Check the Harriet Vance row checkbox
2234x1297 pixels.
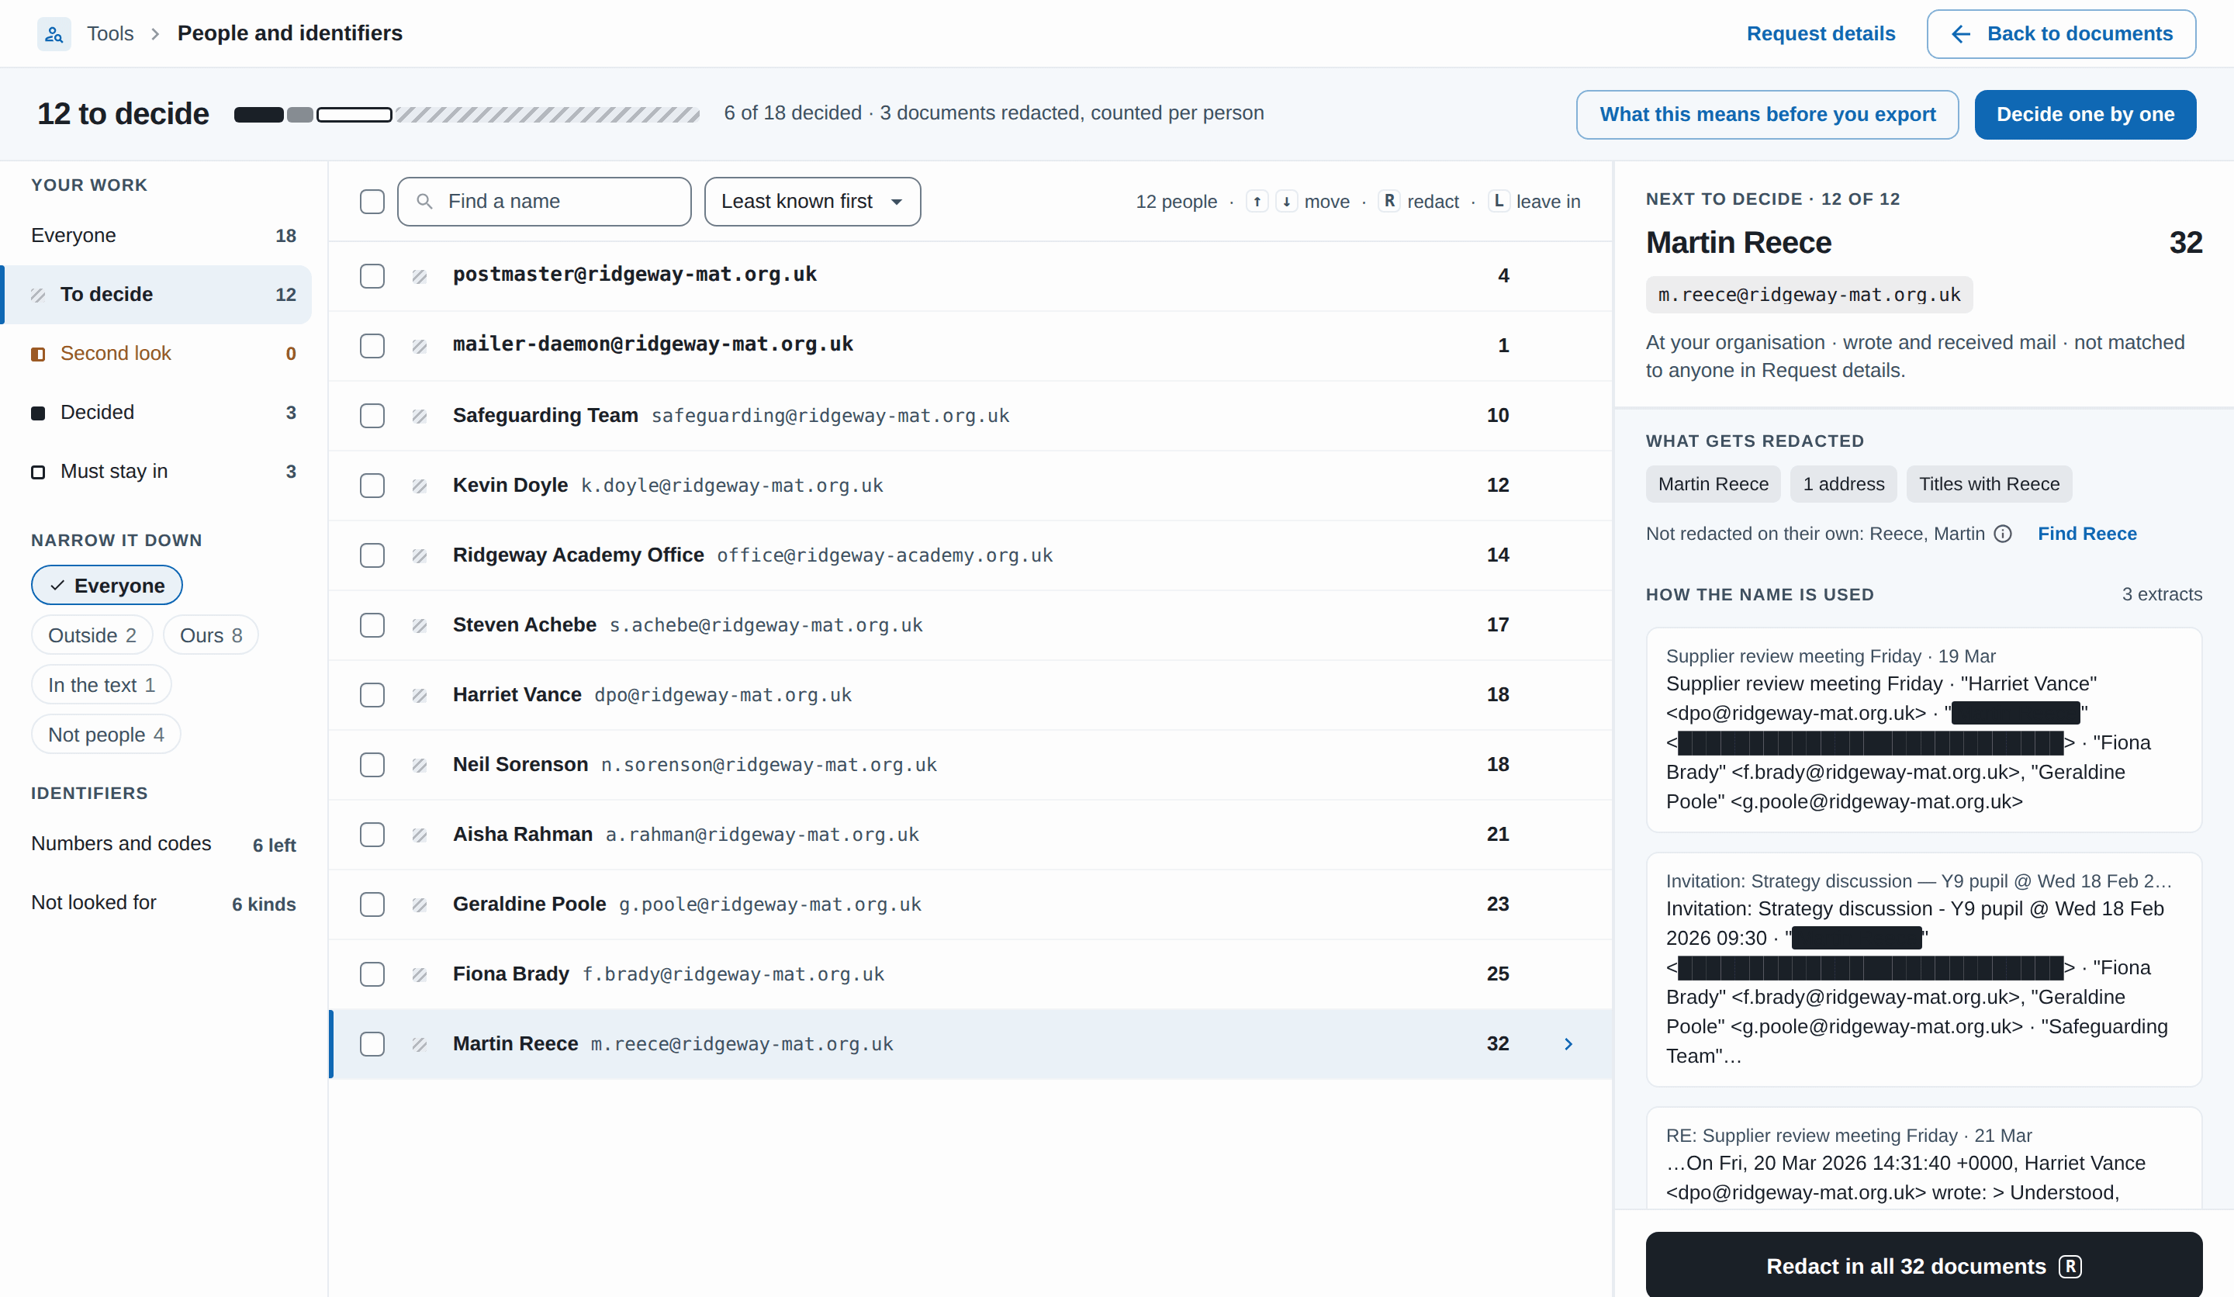[372, 694]
